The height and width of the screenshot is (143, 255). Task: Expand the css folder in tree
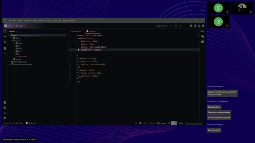click(14, 46)
